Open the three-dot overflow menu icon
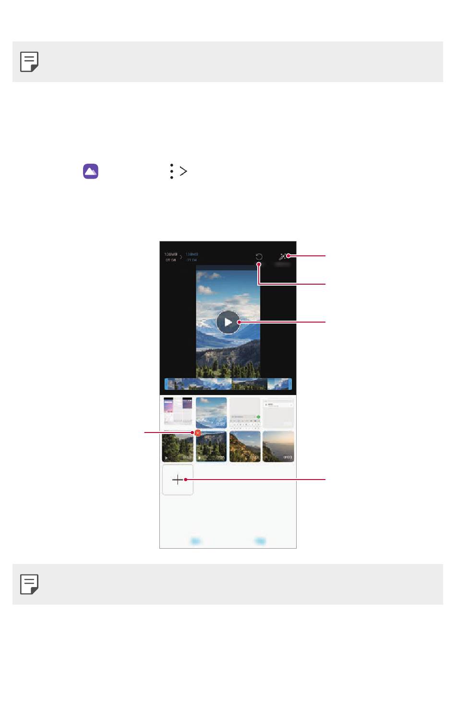 (171, 171)
